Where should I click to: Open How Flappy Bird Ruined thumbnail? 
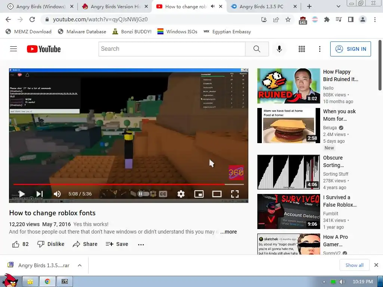288,86
